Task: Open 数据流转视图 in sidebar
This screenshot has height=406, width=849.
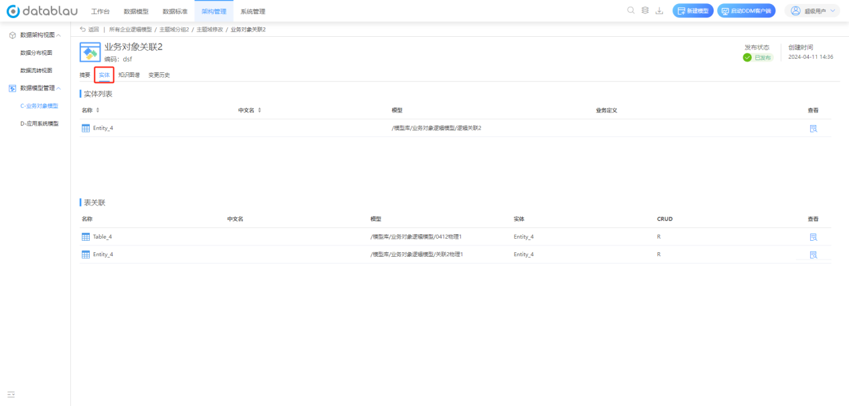Action: point(36,70)
